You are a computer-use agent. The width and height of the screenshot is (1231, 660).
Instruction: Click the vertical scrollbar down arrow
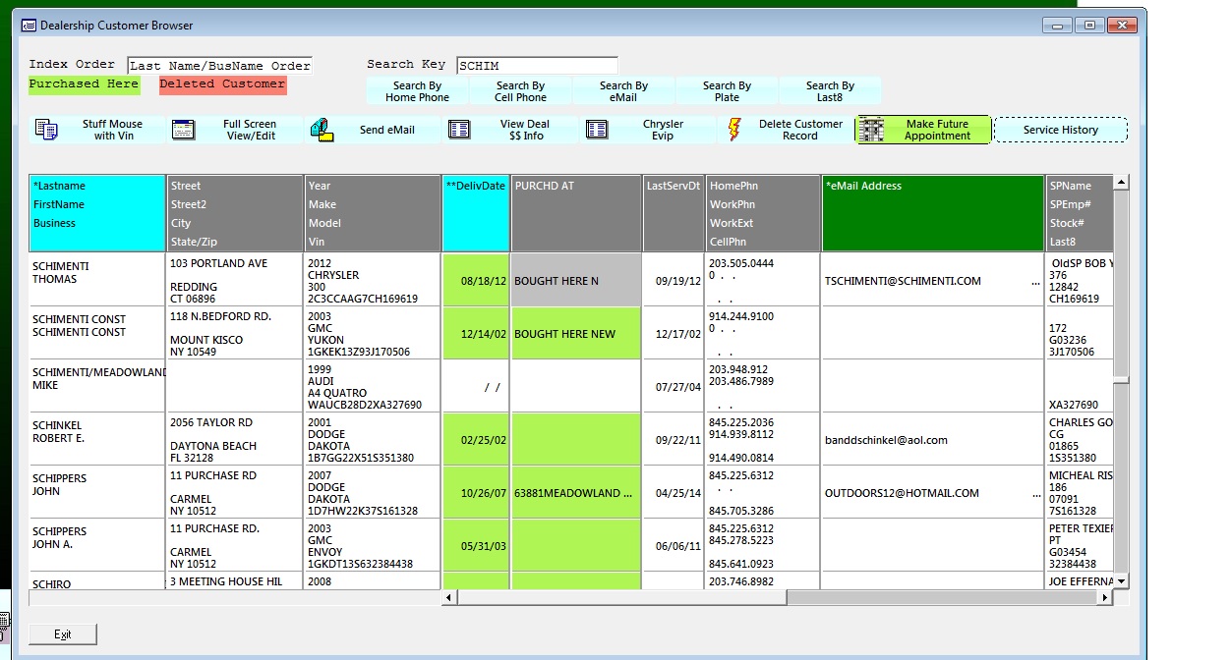click(1121, 581)
